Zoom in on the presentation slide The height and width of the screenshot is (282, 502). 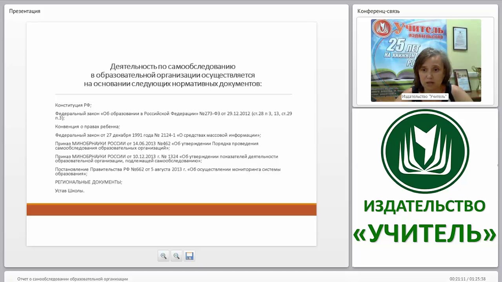164,256
